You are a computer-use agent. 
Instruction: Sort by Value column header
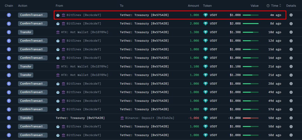click(254, 6)
